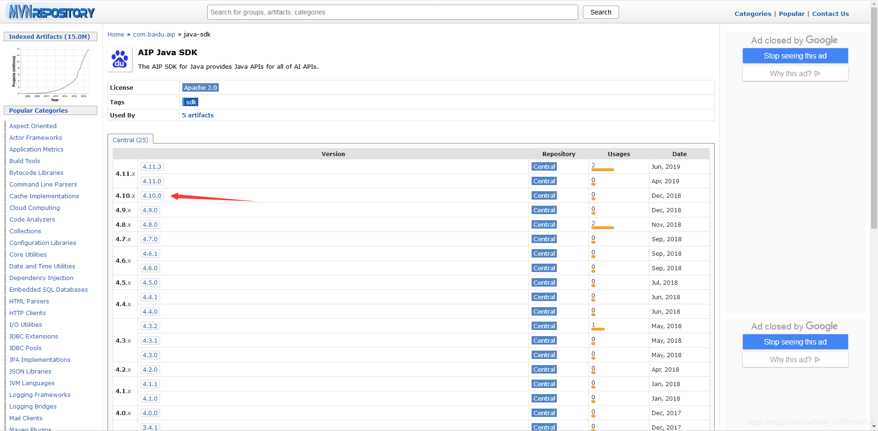Image resolution: width=878 pixels, height=431 pixels.
Task: Open version 4.7.0
Action: point(150,239)
